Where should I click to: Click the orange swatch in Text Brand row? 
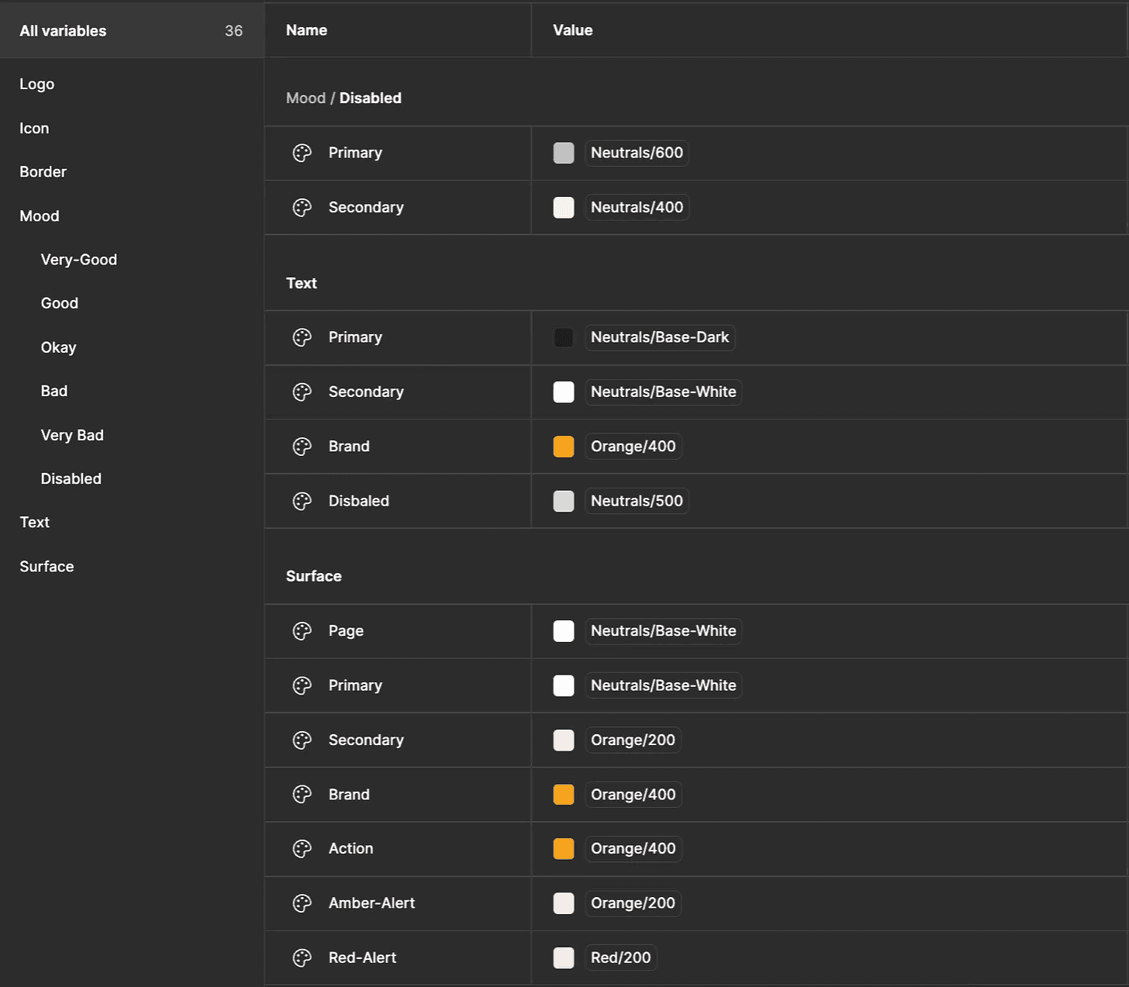(x=564, y=447)
